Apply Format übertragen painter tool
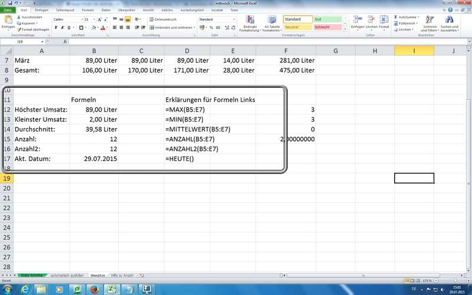The height and width of the screenshot is (295, 472). click(x=18, y=29)
